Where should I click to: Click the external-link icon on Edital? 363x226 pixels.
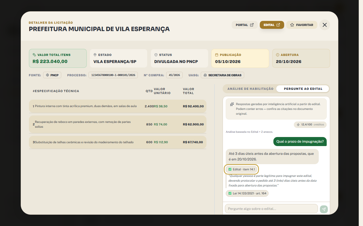278,25
